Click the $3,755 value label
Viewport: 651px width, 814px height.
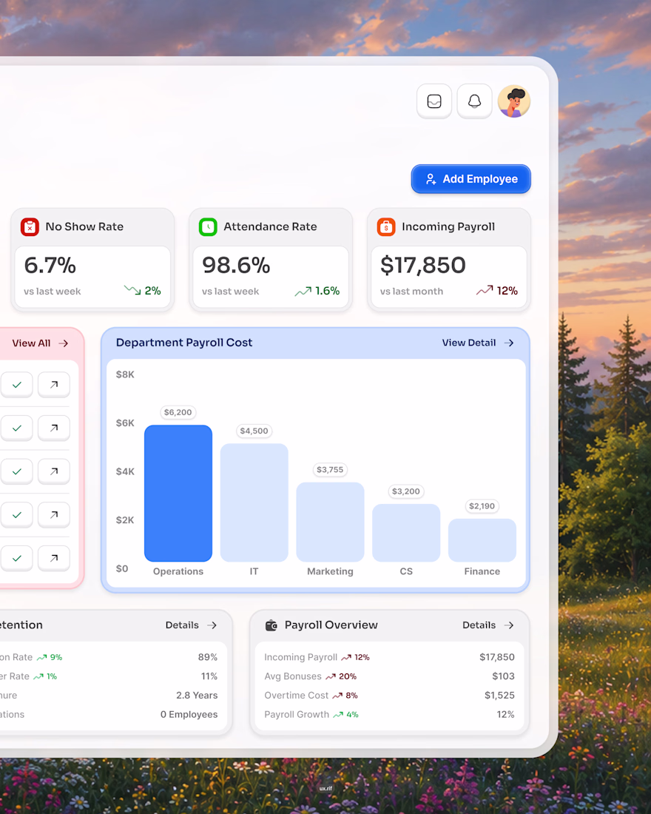pyautogui.click(x=330, y=470)
